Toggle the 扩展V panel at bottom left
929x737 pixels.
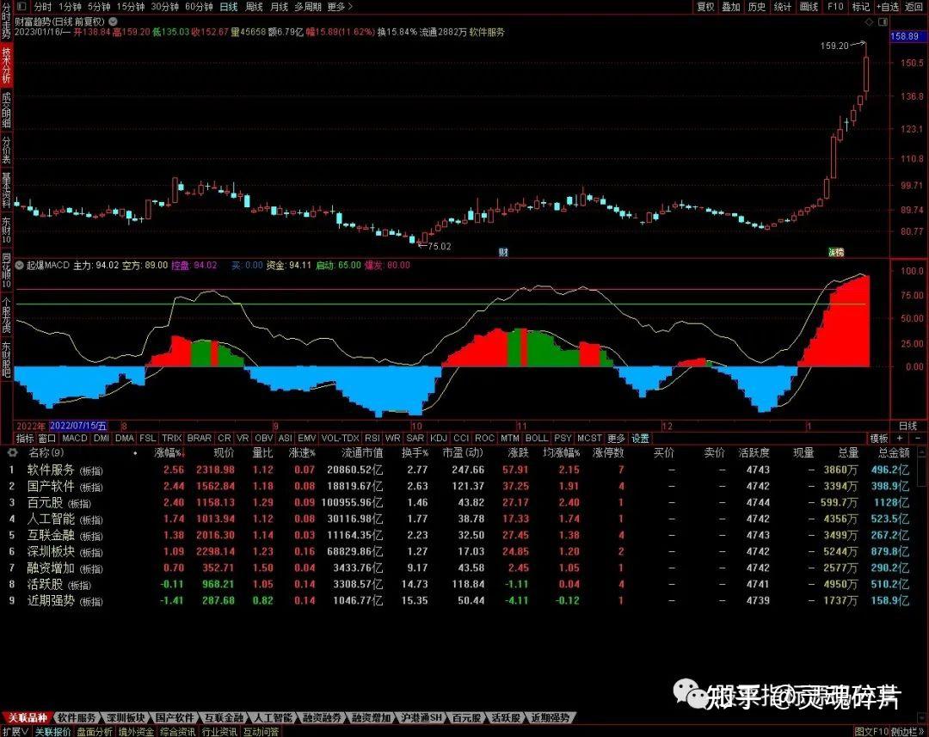point(15,729)
